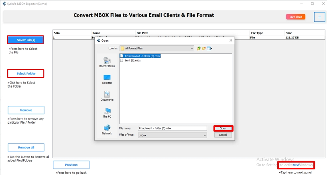Click the File name input field

click(173, 128)
